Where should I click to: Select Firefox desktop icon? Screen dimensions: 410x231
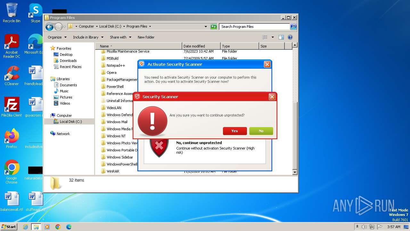(x=12, y=138)
